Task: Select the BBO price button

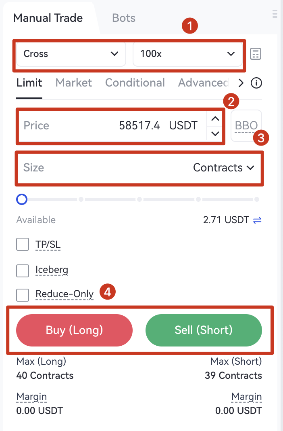Action: (246, 126)
